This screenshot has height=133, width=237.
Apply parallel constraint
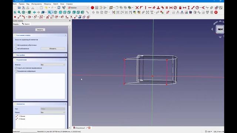click(154, 7)
